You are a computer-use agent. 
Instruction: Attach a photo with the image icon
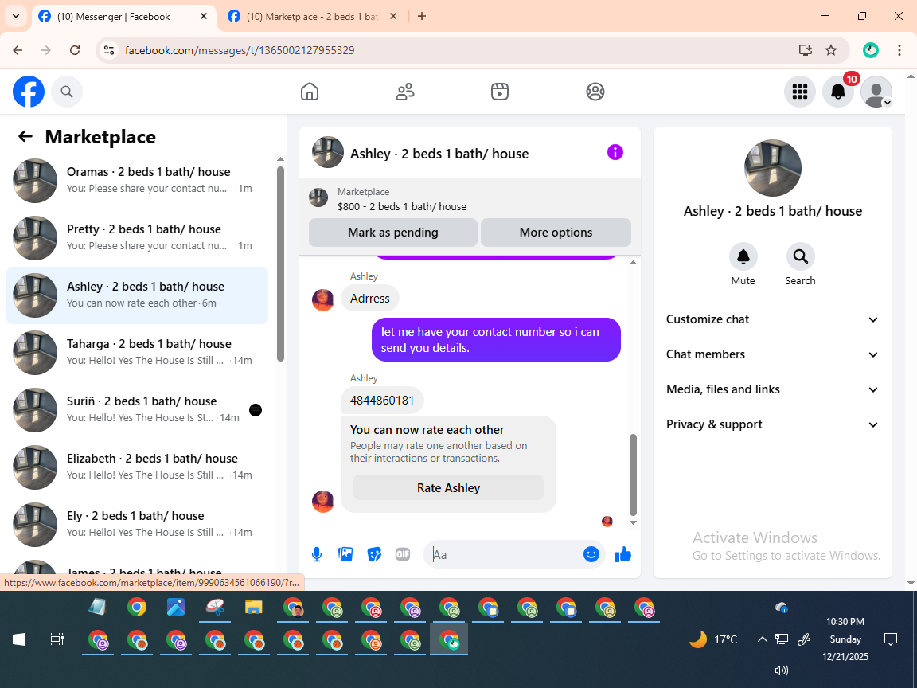tap(345, 554)
